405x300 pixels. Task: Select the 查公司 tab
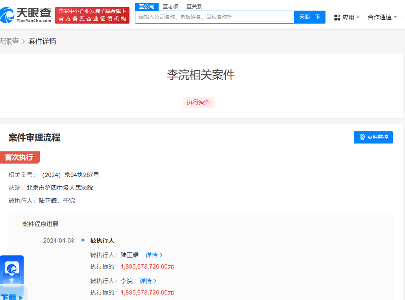click(x=146, y=6)
